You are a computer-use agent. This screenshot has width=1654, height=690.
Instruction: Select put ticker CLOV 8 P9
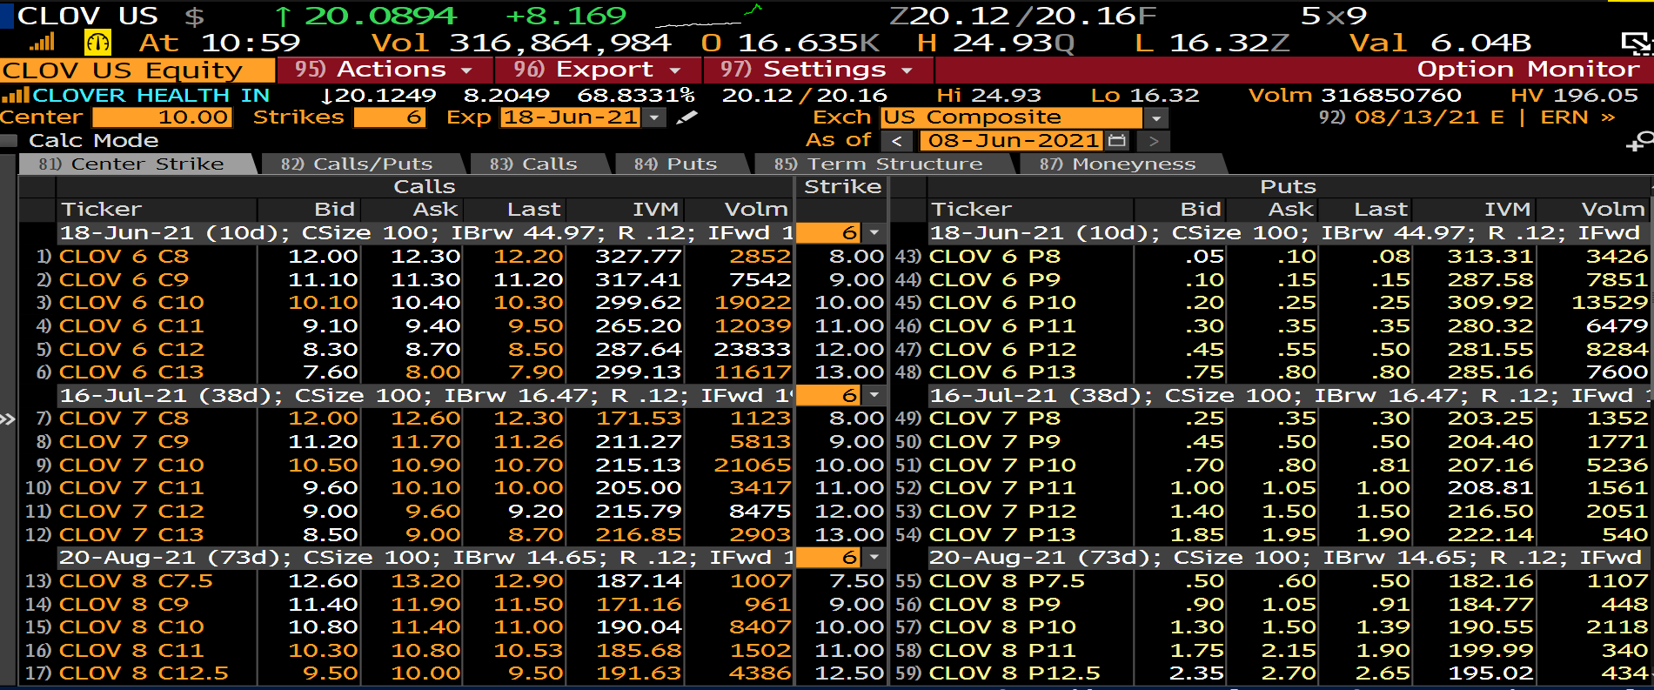pos(995,605)
